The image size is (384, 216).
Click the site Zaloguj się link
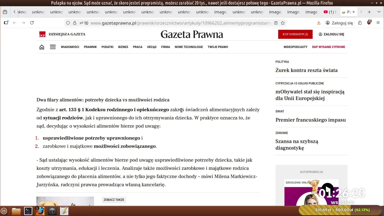(x=331, y=34)
